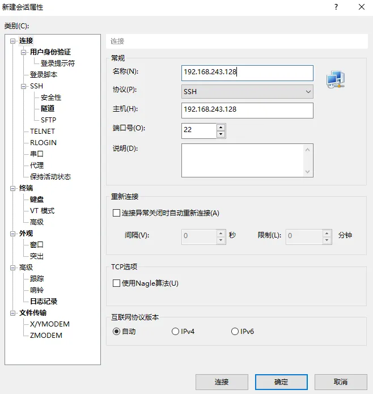Toggle the 使用Nagle算法 checkbox
Image resolution: width=373 pixels, height=394 pixels.
(116, 283)
